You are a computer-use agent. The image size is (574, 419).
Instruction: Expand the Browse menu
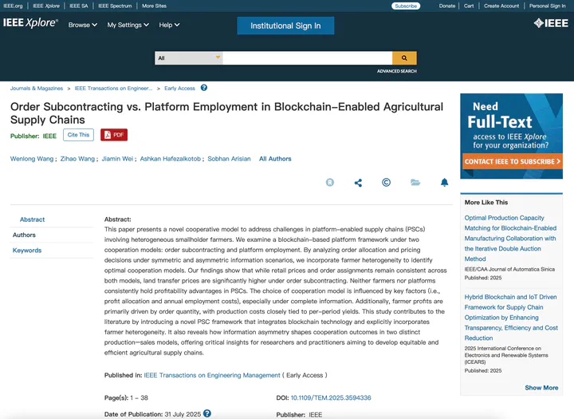[82, 25]
